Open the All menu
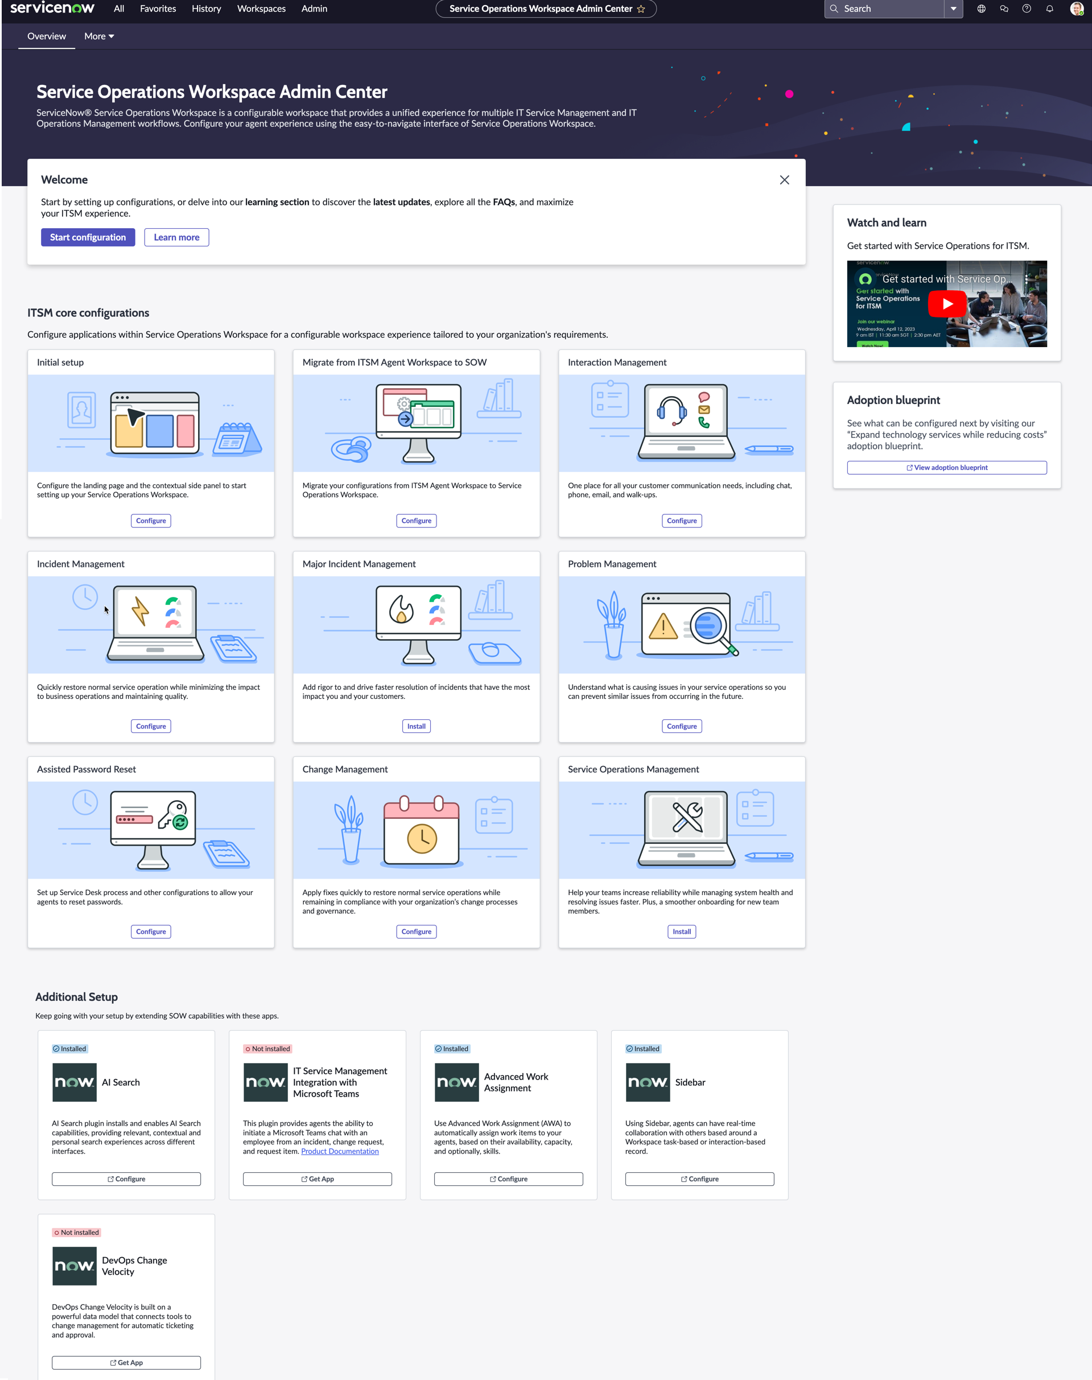Image resolution: width=1092 pixels, height=1380 pixels. pyautogui.click(x=119, y=9)
